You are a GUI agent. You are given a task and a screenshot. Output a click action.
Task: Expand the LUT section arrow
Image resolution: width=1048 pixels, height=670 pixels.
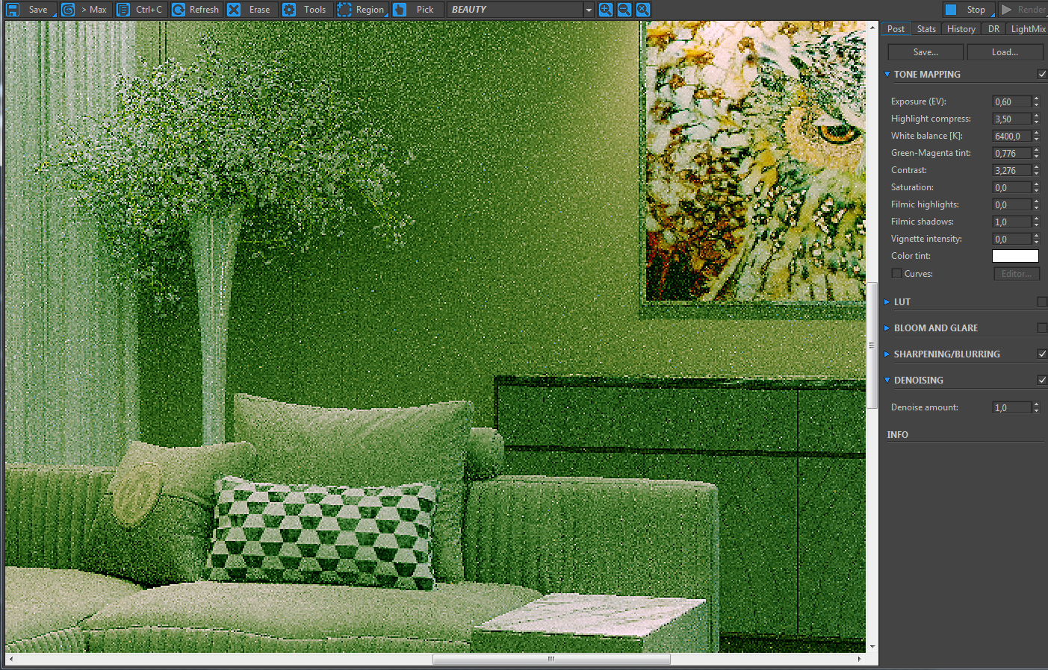tap(887, 302)
